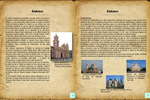Click the right page 'Ecléctico' title

[112, 11]
